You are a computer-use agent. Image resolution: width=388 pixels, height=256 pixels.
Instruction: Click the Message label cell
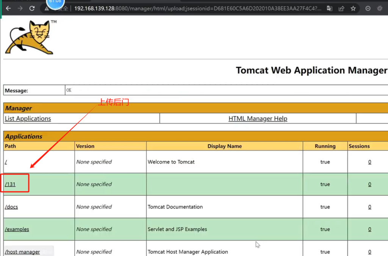[x=34, y=90]
